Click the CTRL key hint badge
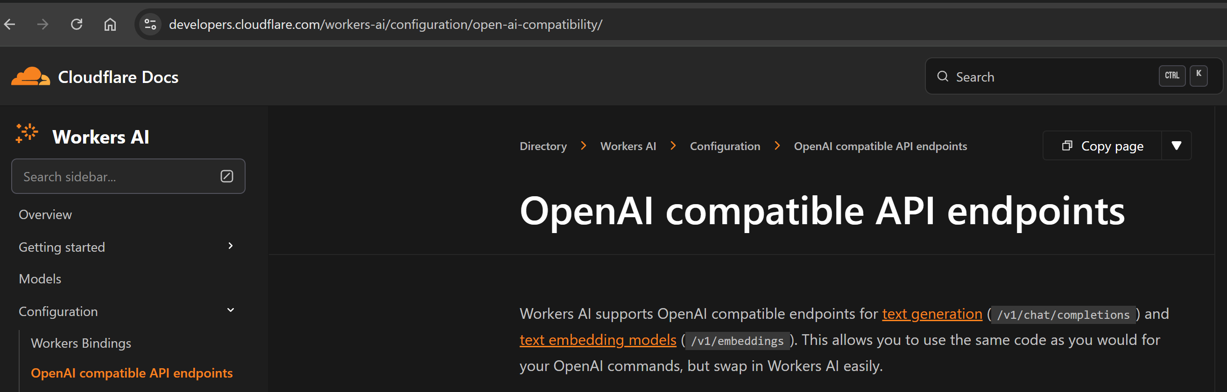This screenshot has width=1227, height=392. pyautogui.click(x=1172, y=76)
